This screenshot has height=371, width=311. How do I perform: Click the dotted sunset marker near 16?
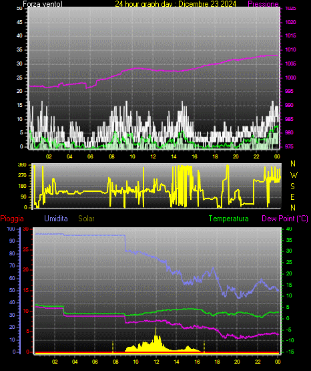pos(204,347)
